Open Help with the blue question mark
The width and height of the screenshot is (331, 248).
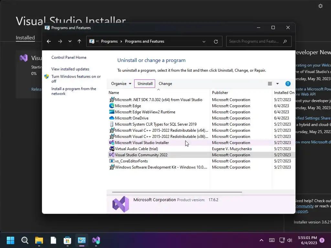point(288,84)
